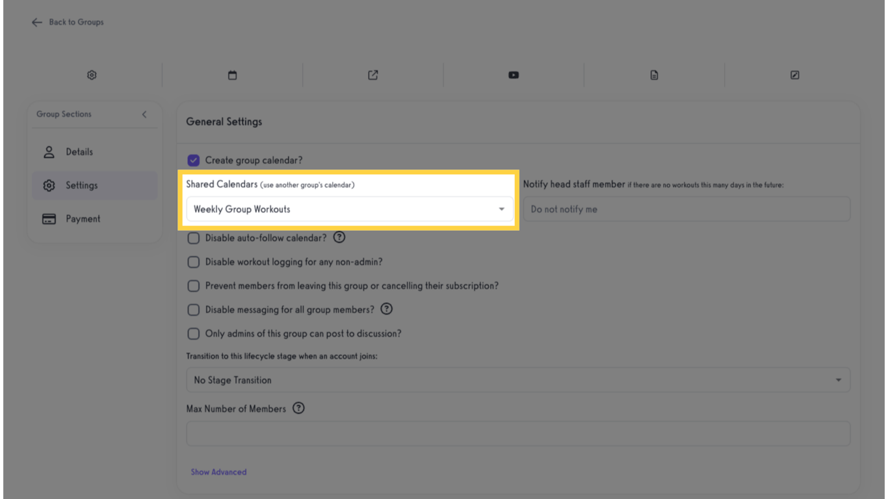
Task: Enable Disable auto-follow calendar option
Action: coord(193,238)
